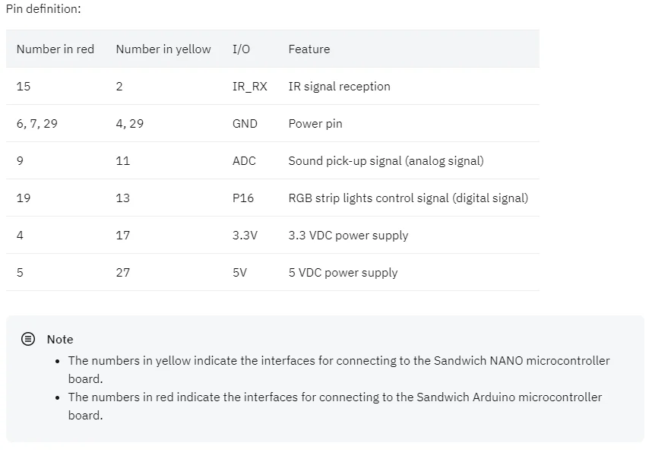
Task: Click the 3.3V I/O cell
Action: coord(245,236)
